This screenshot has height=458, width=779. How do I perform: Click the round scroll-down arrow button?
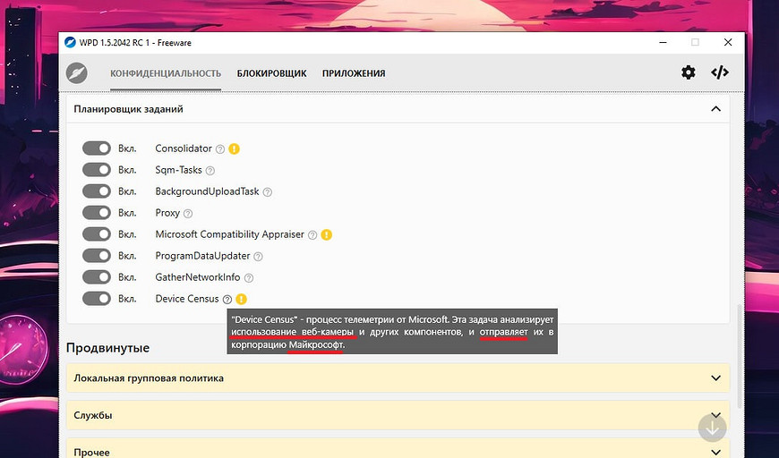coord(713,428)
